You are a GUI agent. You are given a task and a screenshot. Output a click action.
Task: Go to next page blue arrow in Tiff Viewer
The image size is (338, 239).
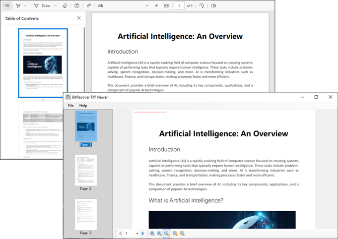[x=143, y=234]
